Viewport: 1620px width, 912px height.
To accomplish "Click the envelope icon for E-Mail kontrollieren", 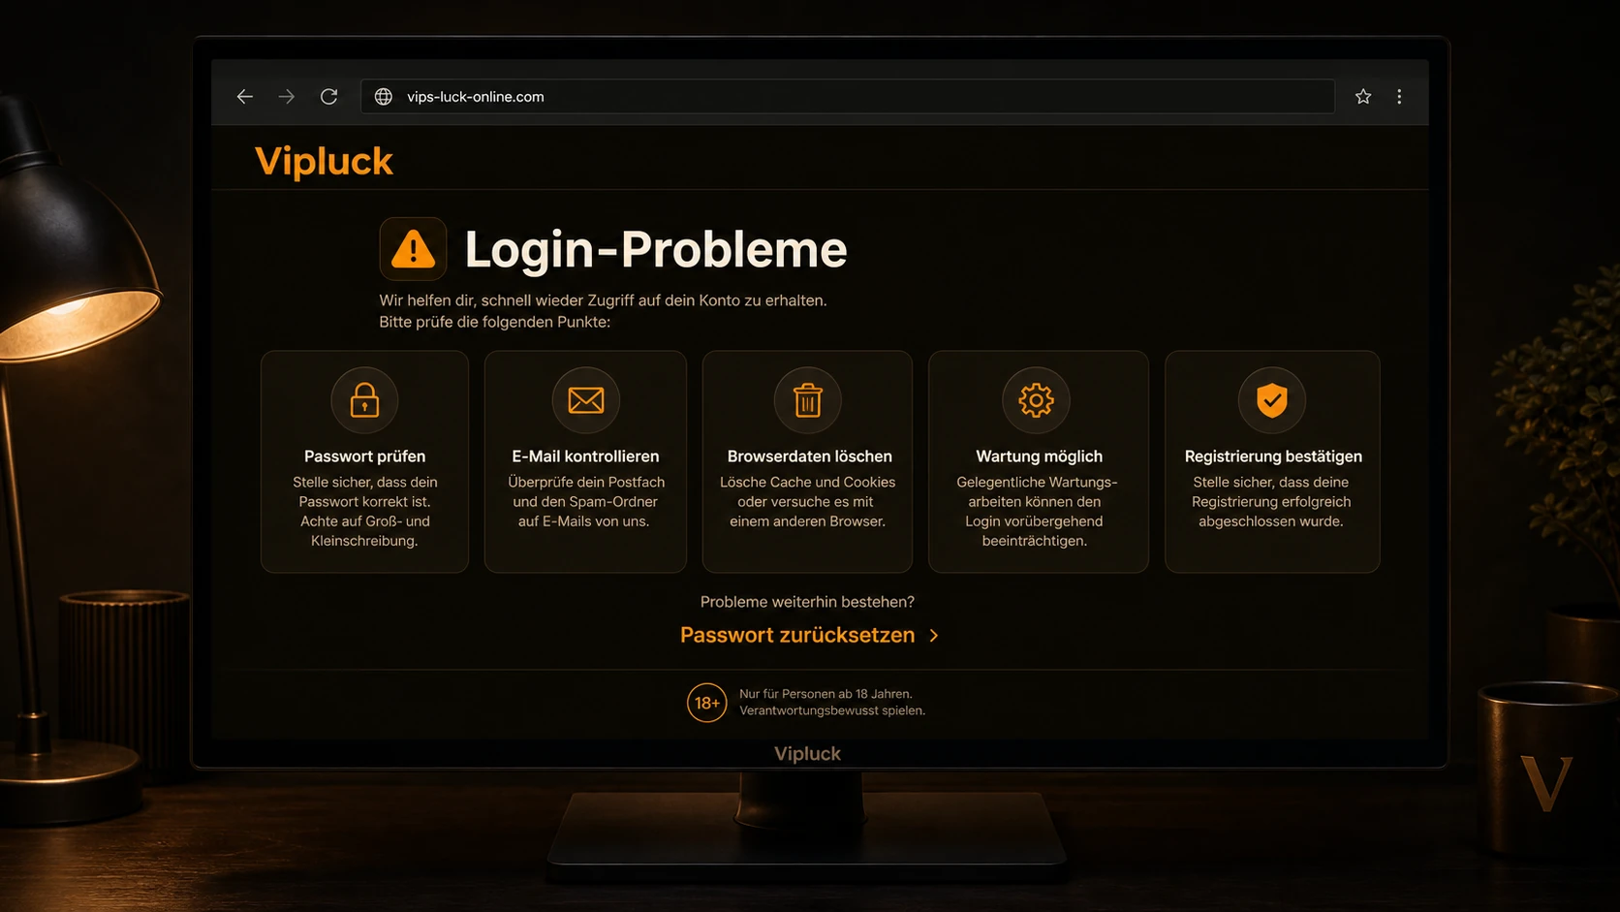I will click(x=585, y=399).
